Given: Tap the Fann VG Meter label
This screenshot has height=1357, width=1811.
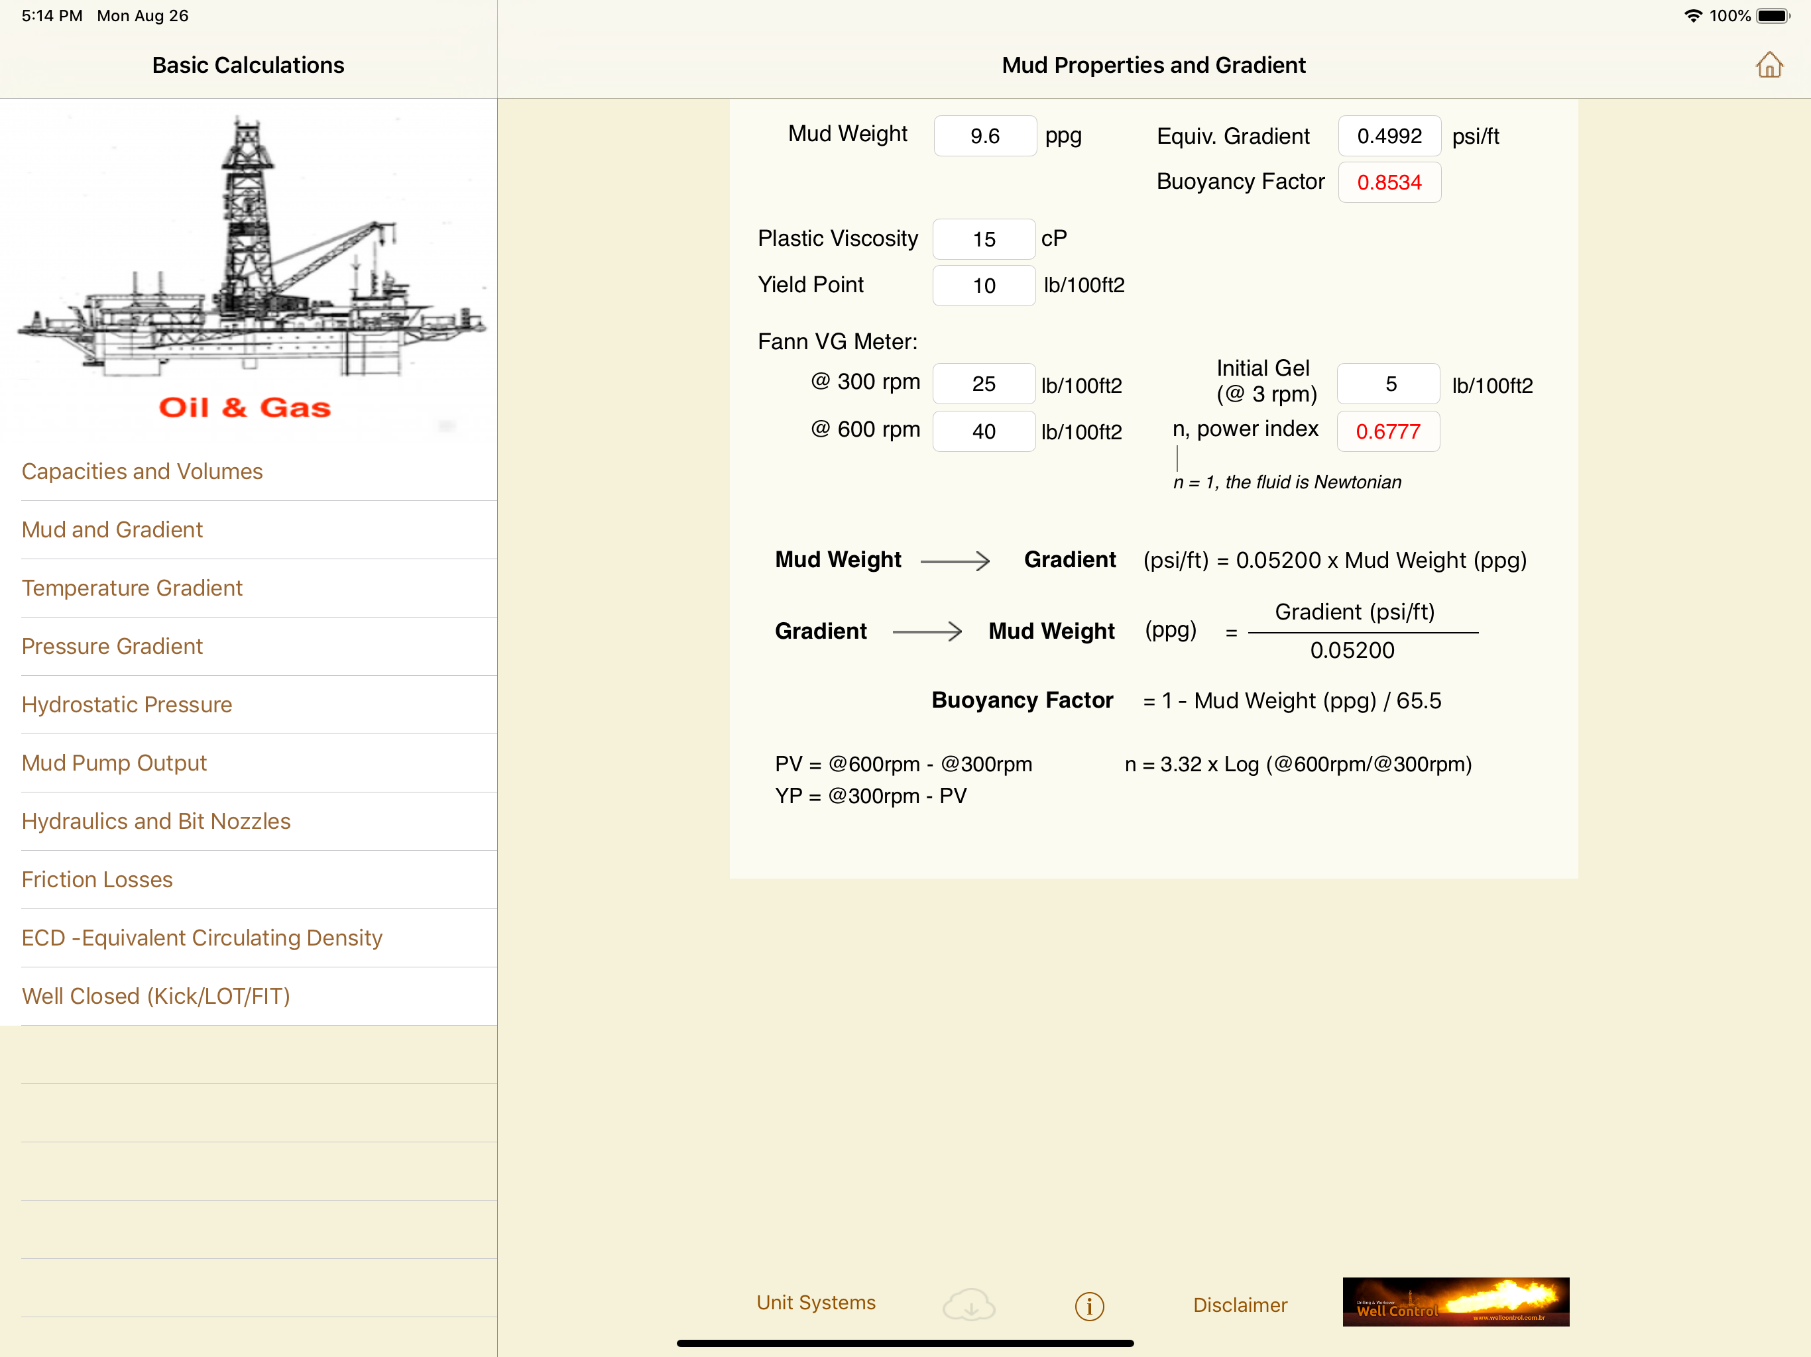Looking at the screenshot, I should coord(837,341).
